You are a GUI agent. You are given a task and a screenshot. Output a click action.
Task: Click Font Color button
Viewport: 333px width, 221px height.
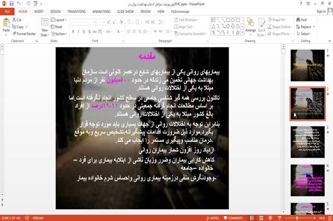[119, 32]
